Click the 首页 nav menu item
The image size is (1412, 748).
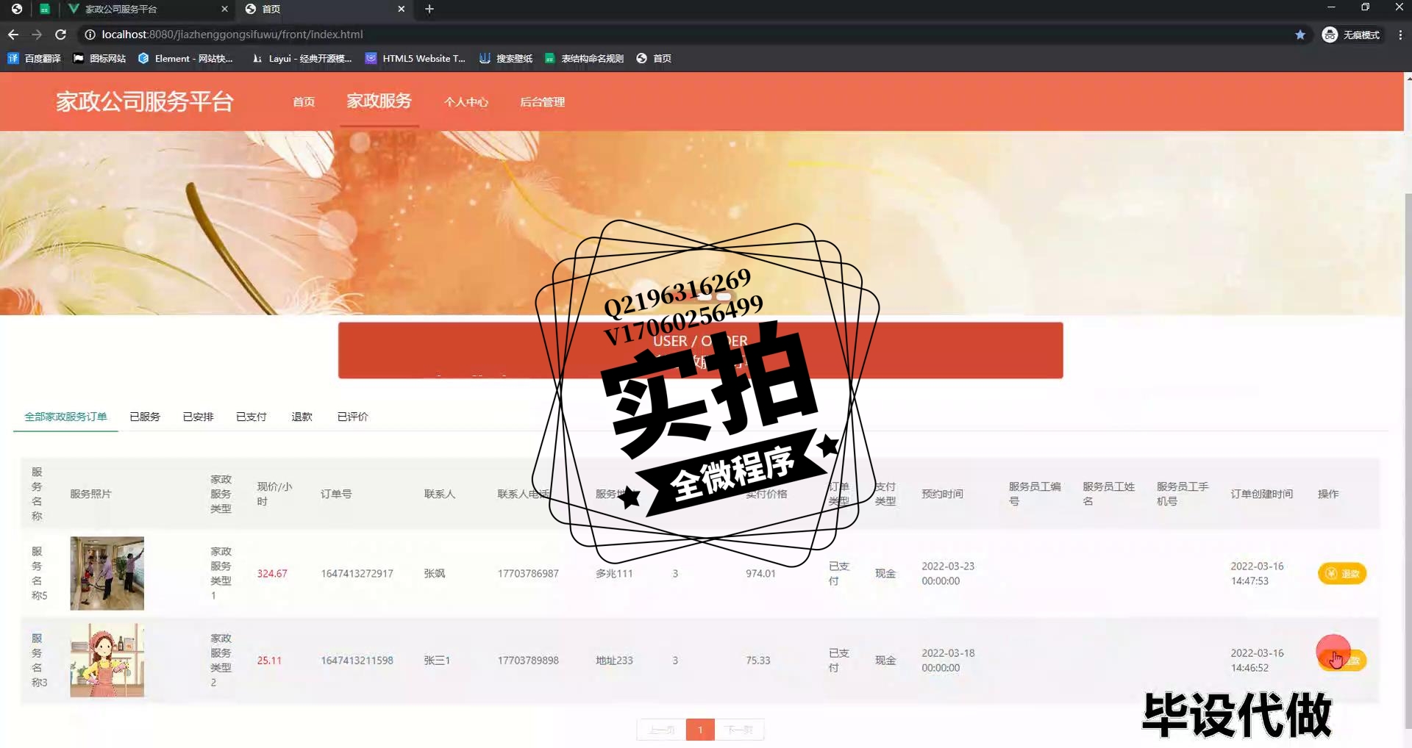tap(304, 101)
